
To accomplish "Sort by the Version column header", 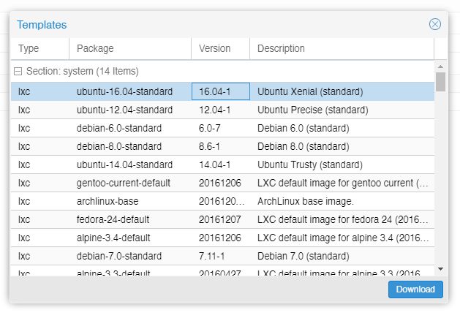I will click(220, 48).
